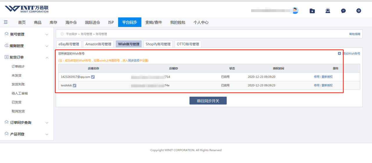Viewport: 372px width, 163px height.
Task: Collapse the 发货订单 sidebar section
Action: [47, 58]
